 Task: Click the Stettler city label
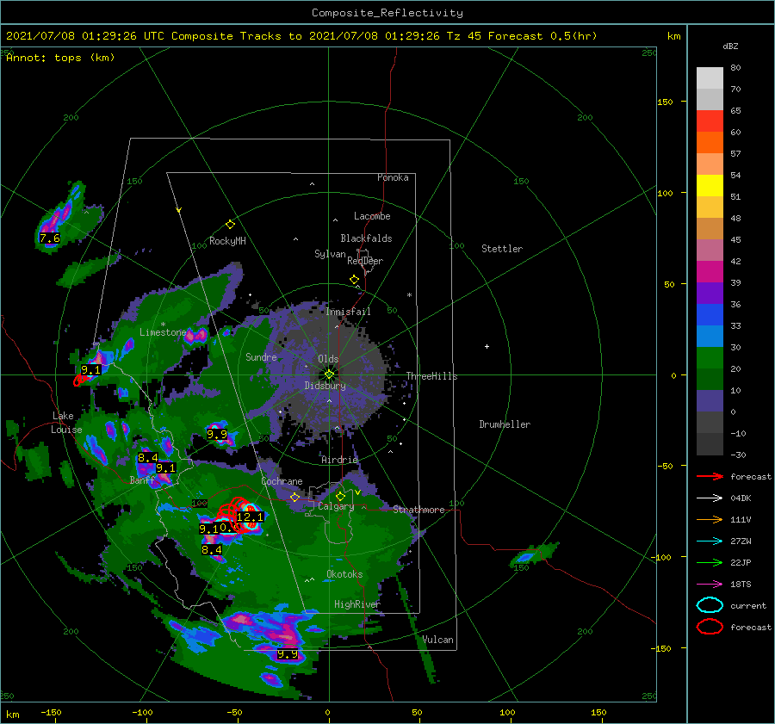[502, 249]
